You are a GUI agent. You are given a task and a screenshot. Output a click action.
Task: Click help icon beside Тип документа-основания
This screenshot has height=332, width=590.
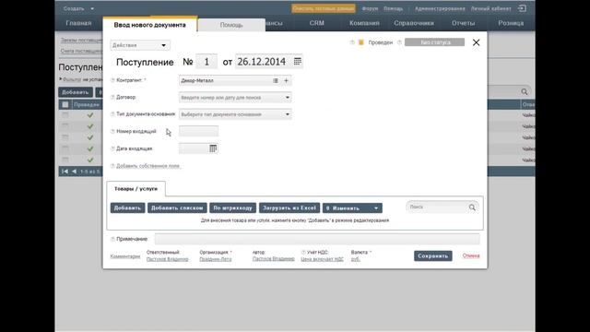click(112, 114)
